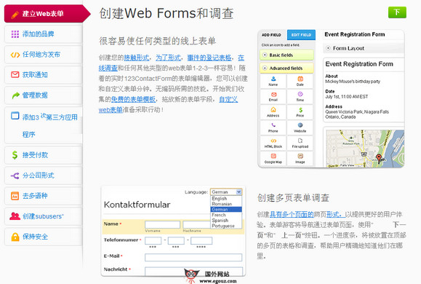The image size is (421, 284).
Task: Click the green arrow icon beside 管理数据
Action: click(15, 95)
